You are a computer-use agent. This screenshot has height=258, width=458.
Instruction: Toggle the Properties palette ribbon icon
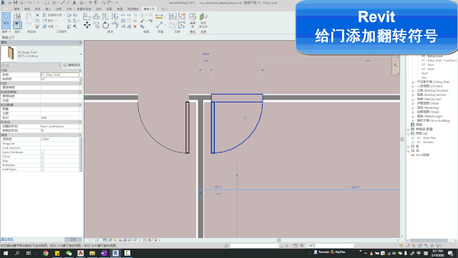(17, 25)
